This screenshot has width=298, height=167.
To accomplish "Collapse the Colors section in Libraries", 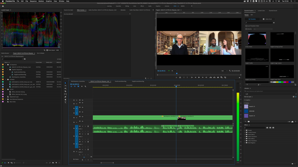I will point(245,103).
